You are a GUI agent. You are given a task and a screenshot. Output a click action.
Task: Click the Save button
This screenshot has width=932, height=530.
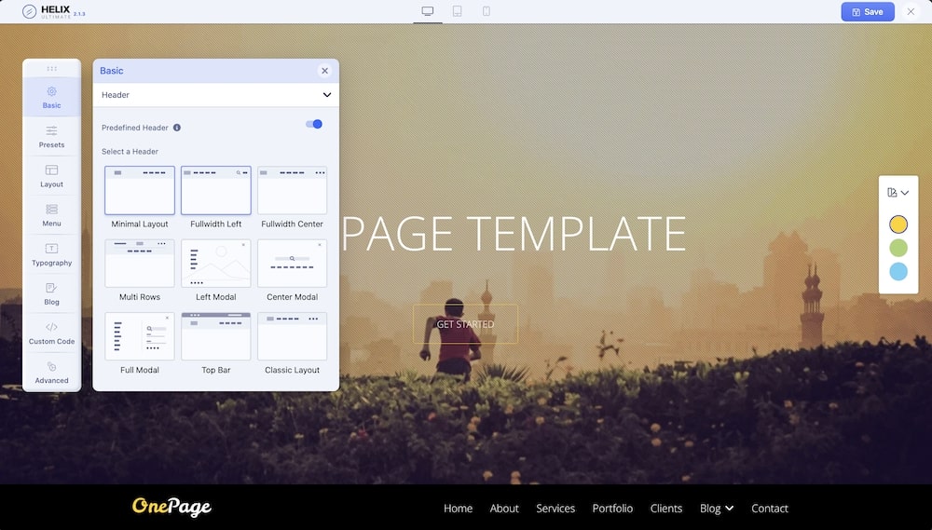click(867, 12)
